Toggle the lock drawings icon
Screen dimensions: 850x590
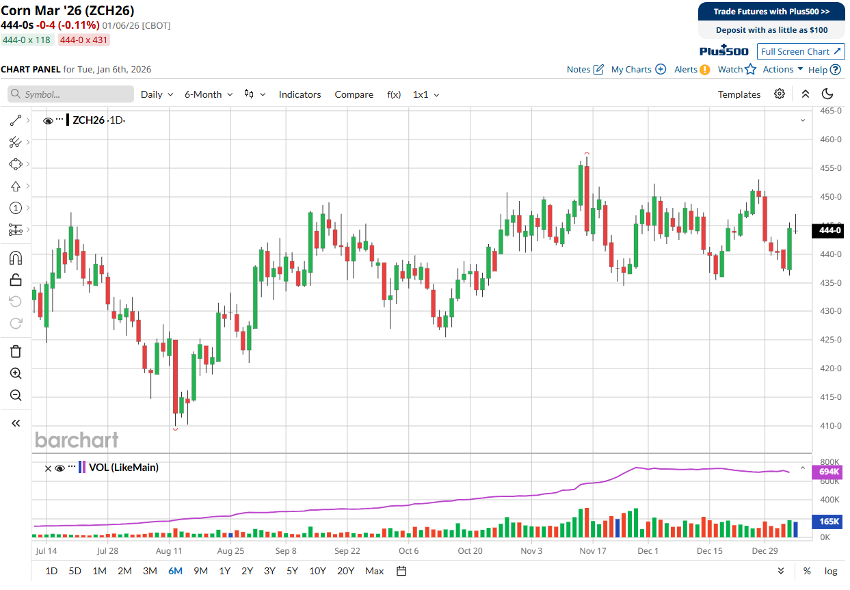click(x=15, y=280)
